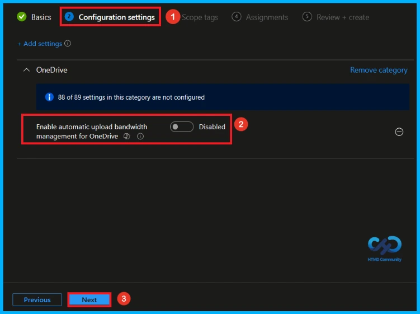The height and width of the screenshot is (314, 420).
Task: Click the green Basics completed checkmark
Action: (x=22, y=17)
